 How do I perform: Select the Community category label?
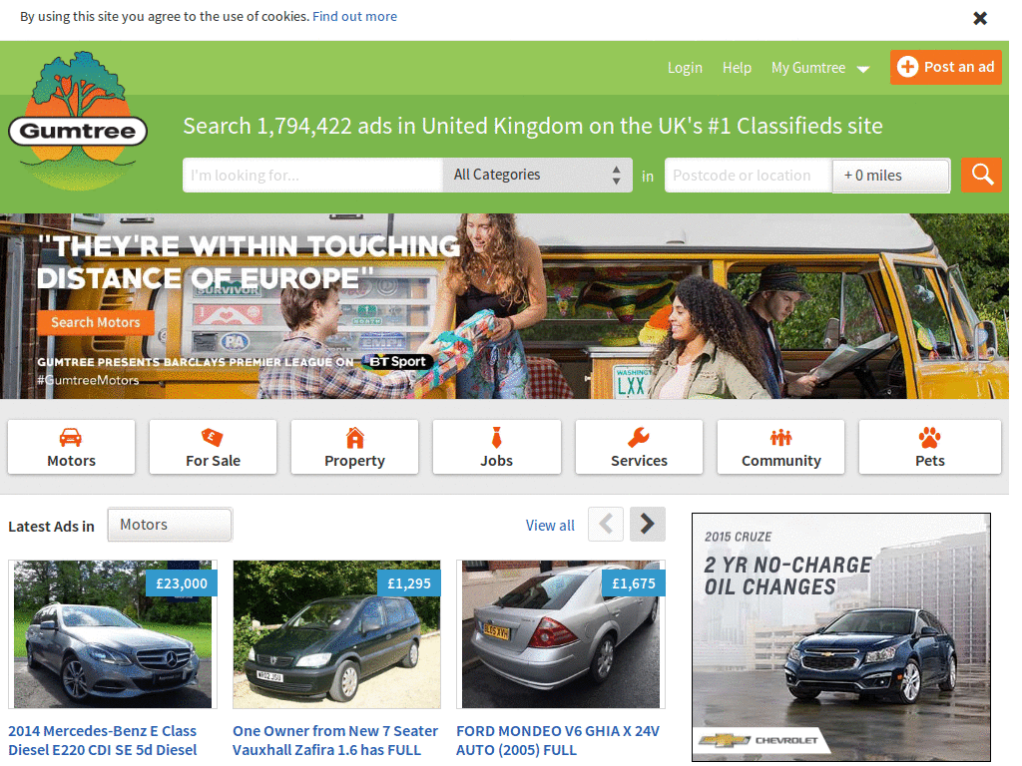click(780, 461)
